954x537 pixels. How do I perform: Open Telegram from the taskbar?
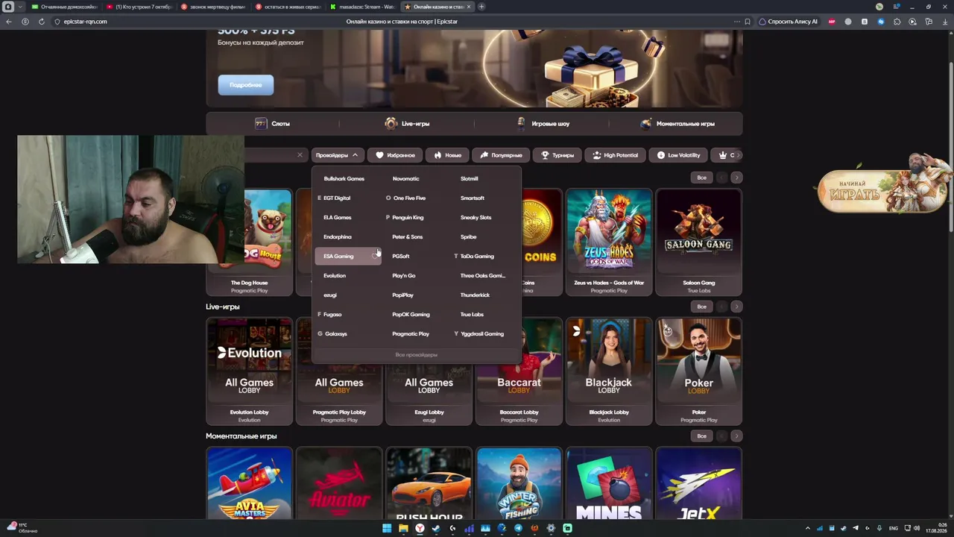click(x=518, y=528)
